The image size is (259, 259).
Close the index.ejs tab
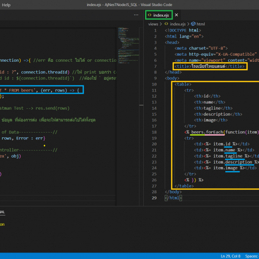pos(176,15)
